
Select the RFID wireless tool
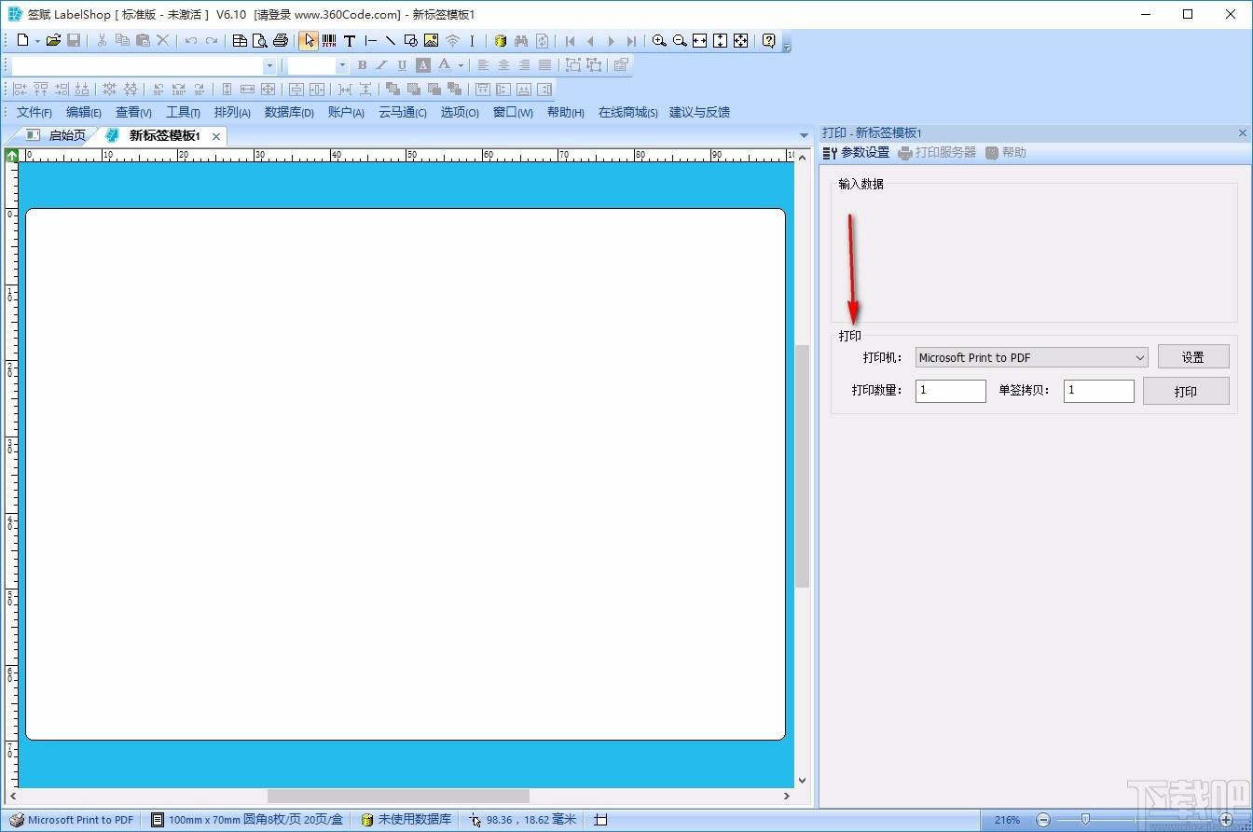pyautogui.click(x=452, y=40)
